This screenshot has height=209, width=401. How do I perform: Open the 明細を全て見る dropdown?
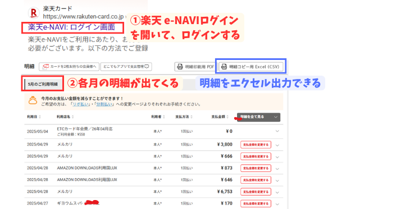258,117
